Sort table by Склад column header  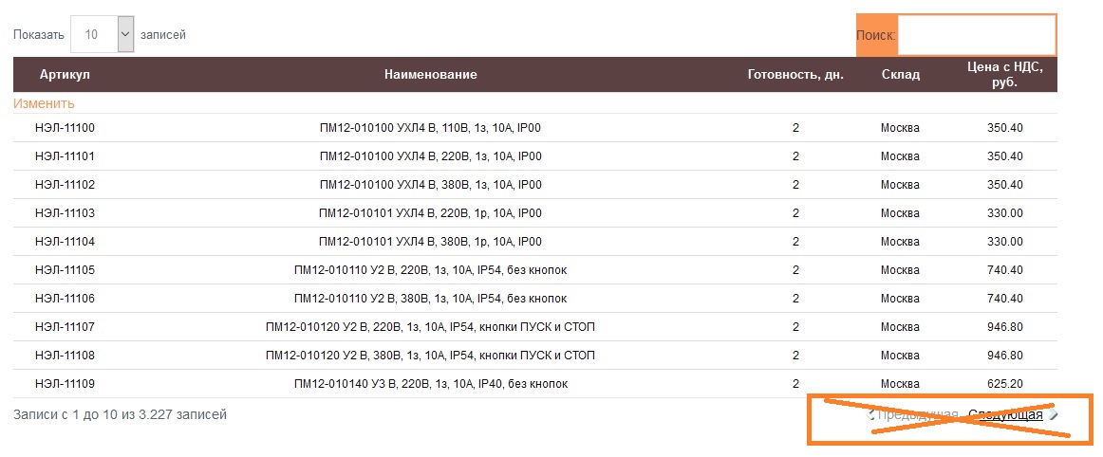pyautogui.click(x=901, y=75)
